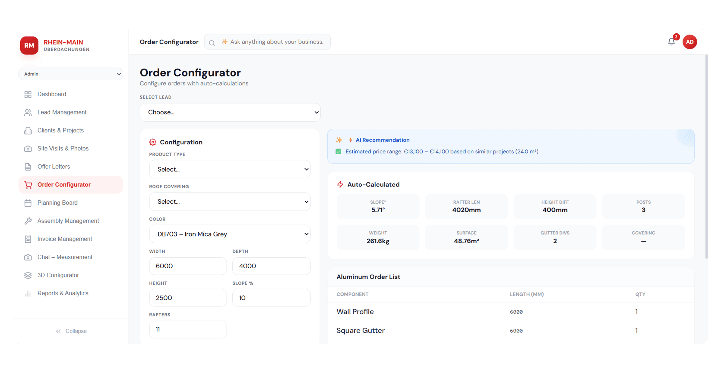The width and height of the screenshot is (721, 373).
Task: Click the Planning Board calendar icon
Action: [x=28, y=203]
